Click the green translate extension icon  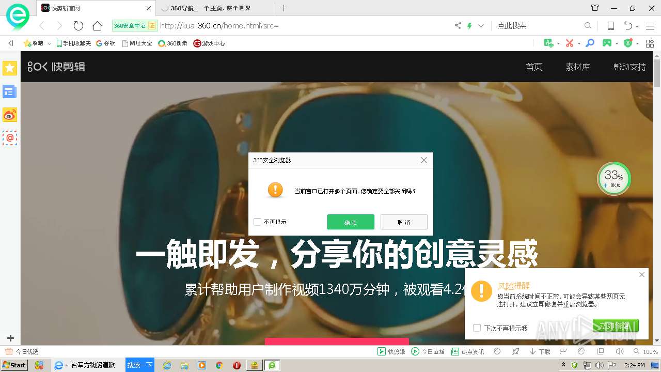tap(549, 43)
